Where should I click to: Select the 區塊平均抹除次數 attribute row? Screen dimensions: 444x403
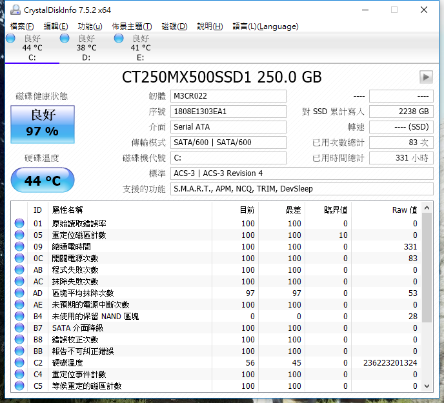pyautogui.click(x=217, y=293)
